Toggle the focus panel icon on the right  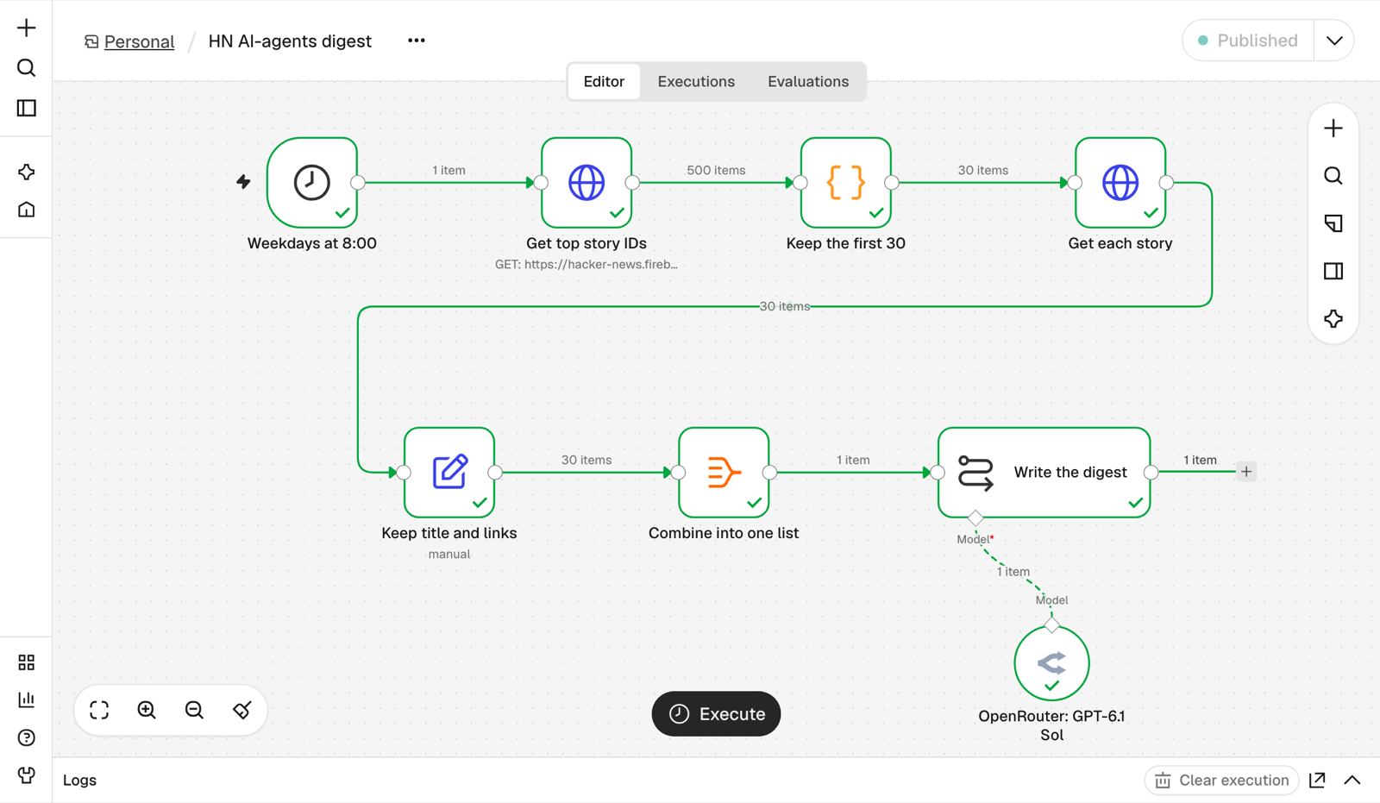(1333, 271)
